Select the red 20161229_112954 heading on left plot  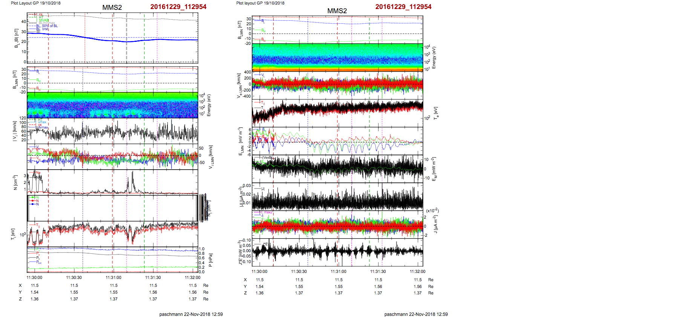point(178,7)
